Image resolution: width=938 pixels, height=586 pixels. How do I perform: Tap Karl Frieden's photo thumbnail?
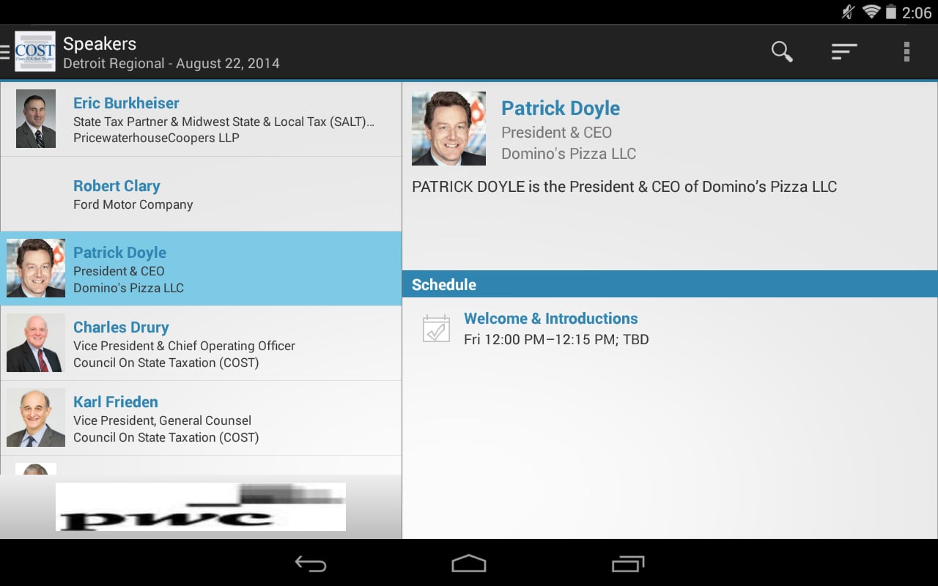tap(36, 418)
